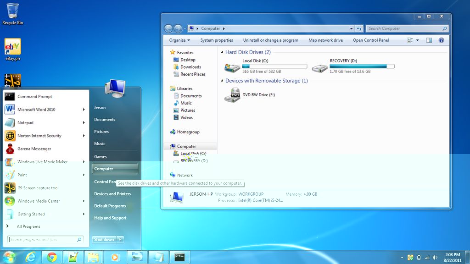Image resolution: width=470 pixels, height=264 pixels.
Task: Open the DVD RW Drive (E:) icon
Action: (x=233, y=95)
